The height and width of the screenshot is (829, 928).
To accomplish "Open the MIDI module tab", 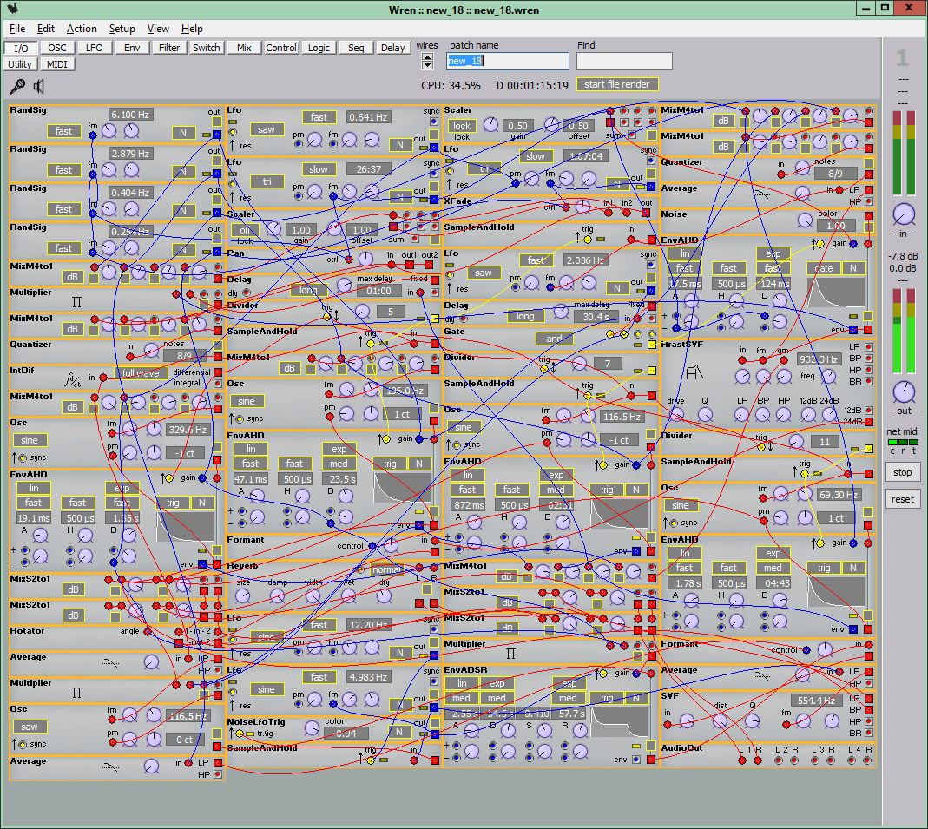I will (x=57, y=64).
